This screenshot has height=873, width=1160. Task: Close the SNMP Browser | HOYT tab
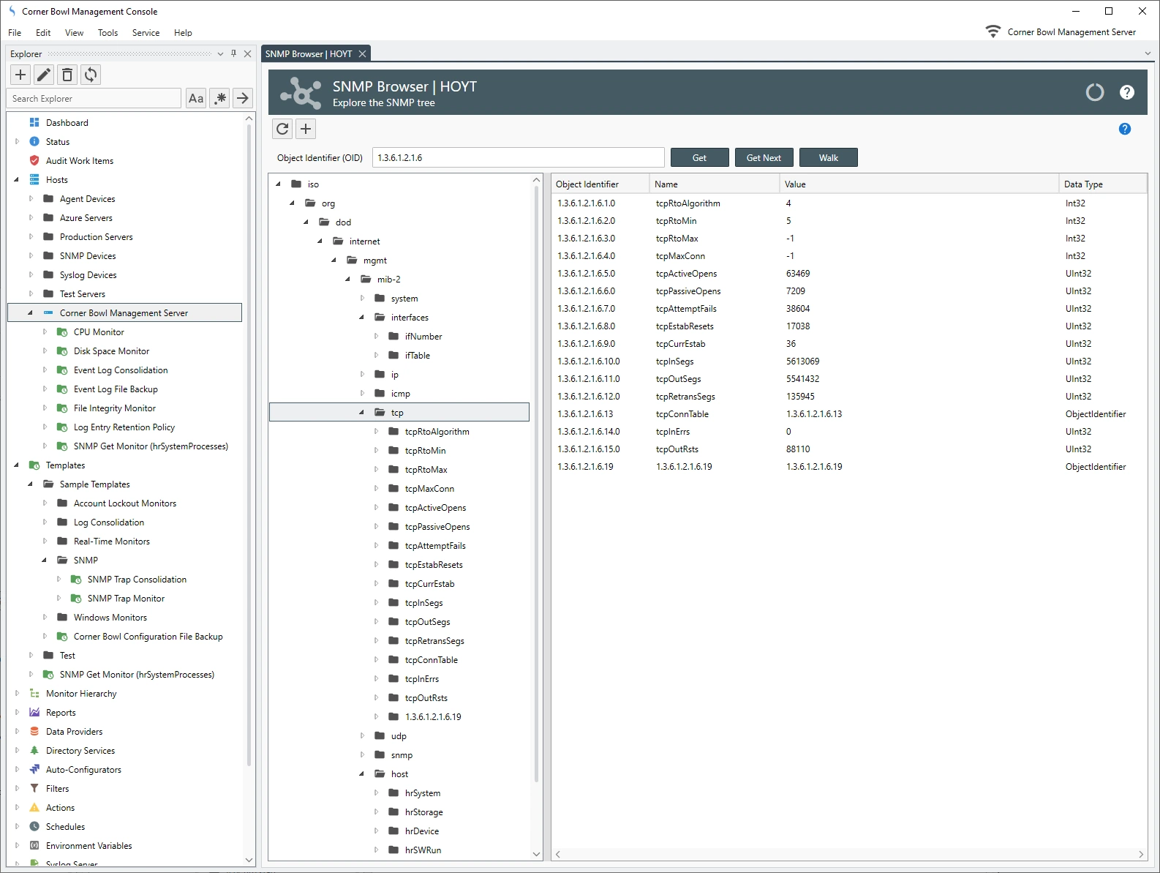coord(362,54)
